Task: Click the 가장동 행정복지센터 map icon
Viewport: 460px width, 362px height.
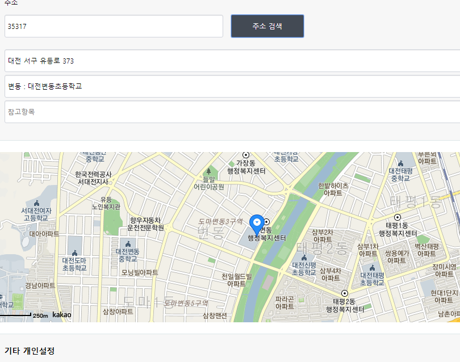Action: (x=246, y=154)
